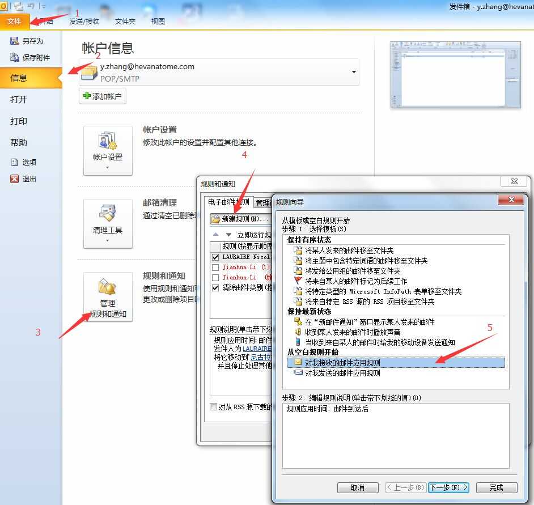This screenshot has height=505, width=534.
Task: Click the folder icon on 新建规则 button
Action: (x=215, y=219)
